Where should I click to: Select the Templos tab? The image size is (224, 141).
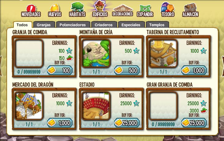coord(157,25)
